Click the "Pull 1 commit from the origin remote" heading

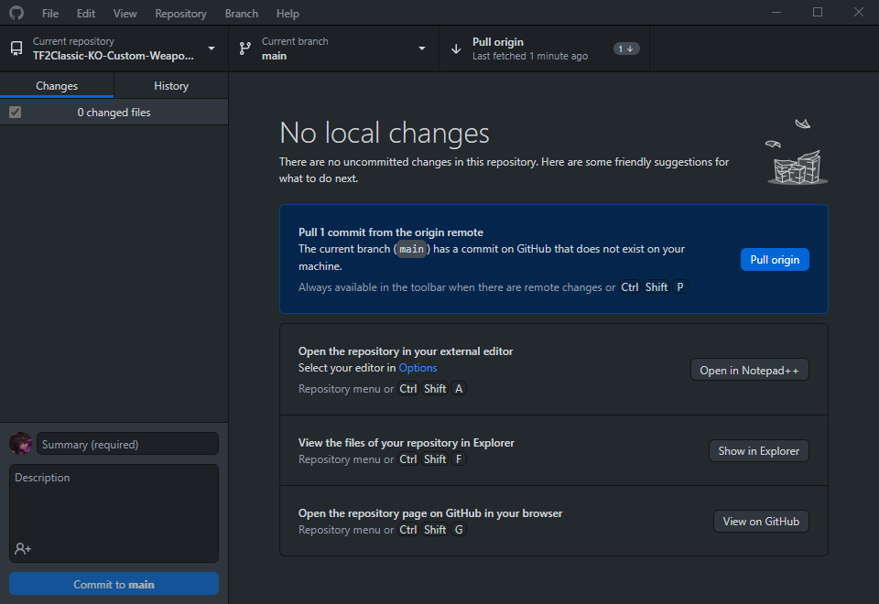coord(391,232)
